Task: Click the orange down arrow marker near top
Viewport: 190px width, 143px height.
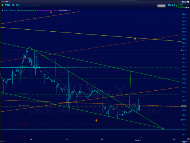Action: point(51,12)
